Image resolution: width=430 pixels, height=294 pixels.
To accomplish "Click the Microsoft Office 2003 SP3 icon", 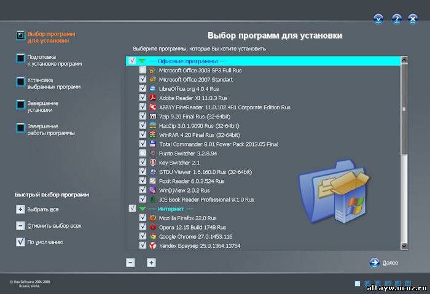I will click(x=152, y=70).
